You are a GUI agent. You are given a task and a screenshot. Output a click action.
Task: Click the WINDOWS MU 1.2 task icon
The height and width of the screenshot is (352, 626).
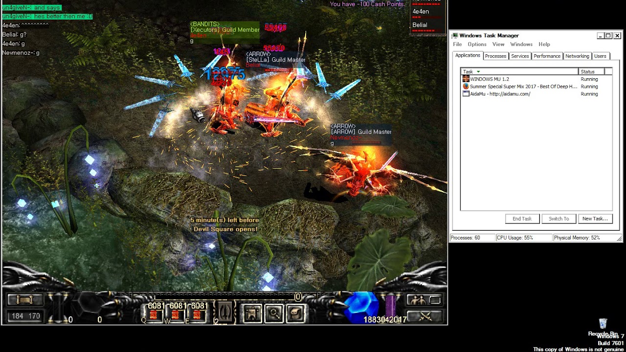pos(466,79)
